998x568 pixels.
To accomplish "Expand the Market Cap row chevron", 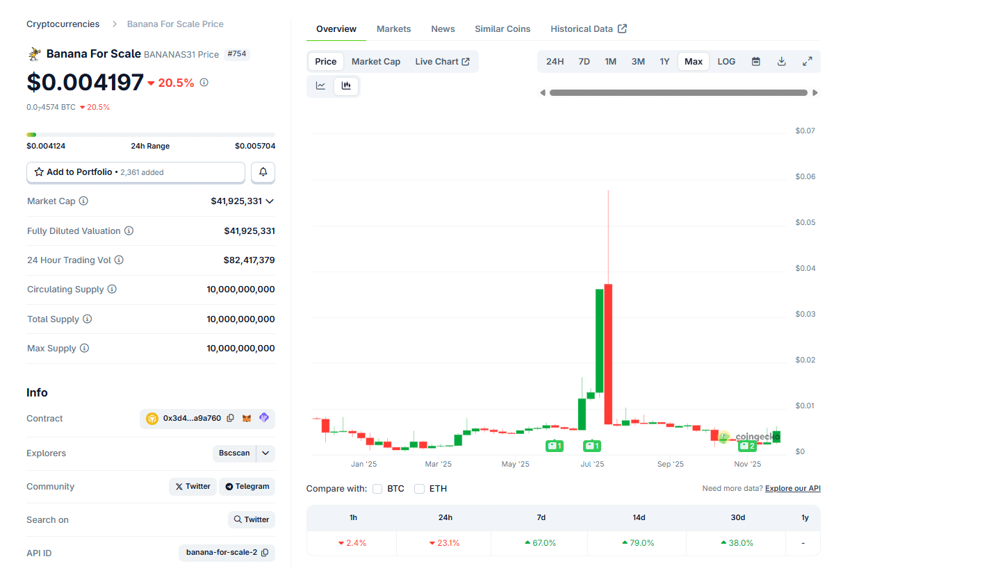I will 270,201.
